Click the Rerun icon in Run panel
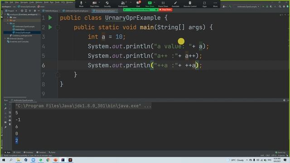The image size is (290, 163). [x=5, y=105]
